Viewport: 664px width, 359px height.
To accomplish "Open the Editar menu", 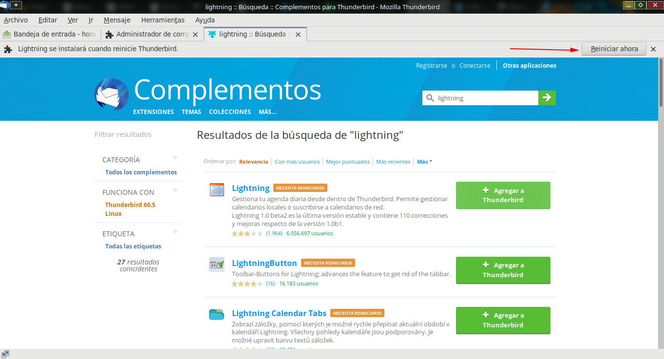I will point(48,20).
